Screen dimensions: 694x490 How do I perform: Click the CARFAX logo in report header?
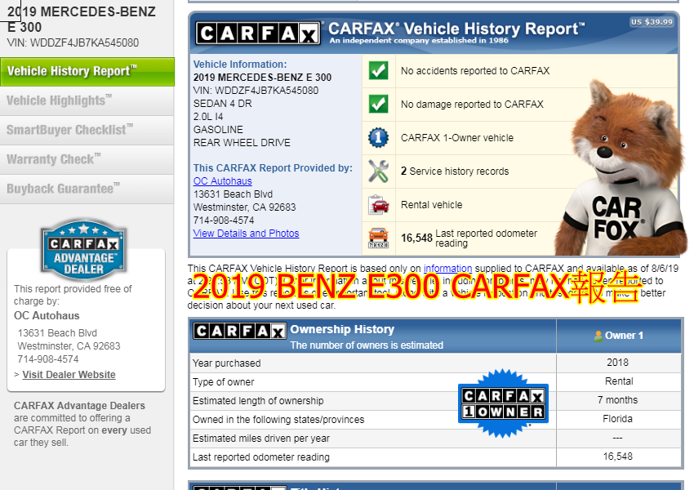(258, 33)
